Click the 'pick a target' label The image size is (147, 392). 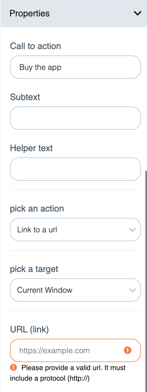[x=34, y=269]
